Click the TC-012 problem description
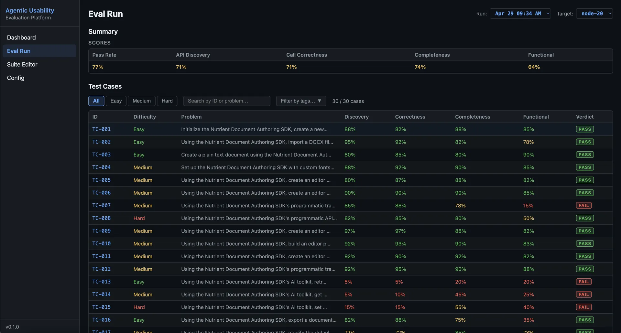 [x=258, y=269]
